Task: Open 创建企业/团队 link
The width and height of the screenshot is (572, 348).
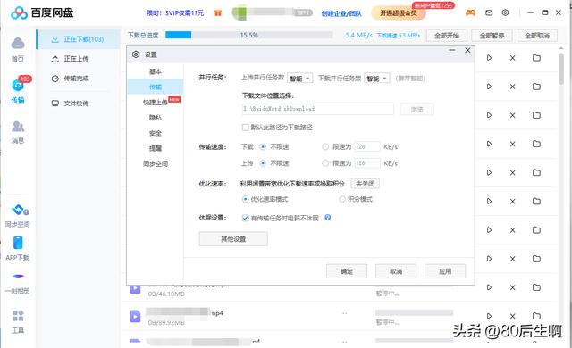Action: [341, 13]
